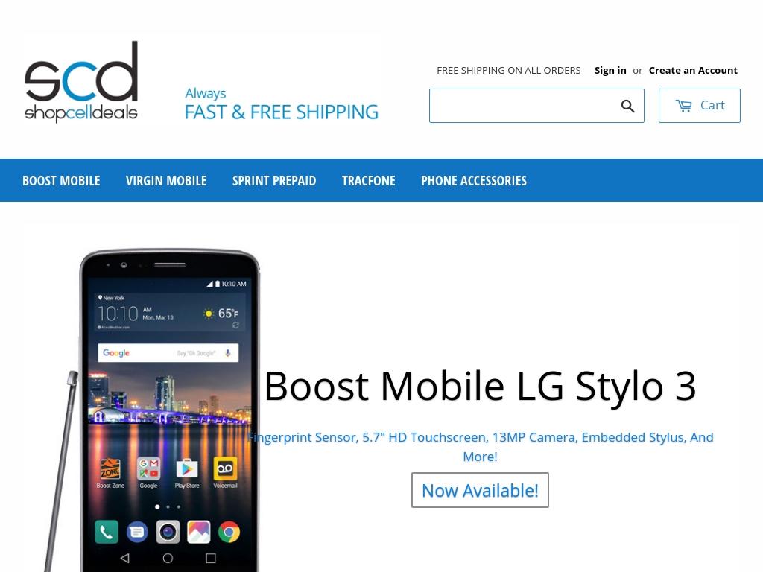Screen dimensions: 763x572
Task: Click the Boost Mobile LG Stylo 3 heading
Action: [x=481, y=387]
